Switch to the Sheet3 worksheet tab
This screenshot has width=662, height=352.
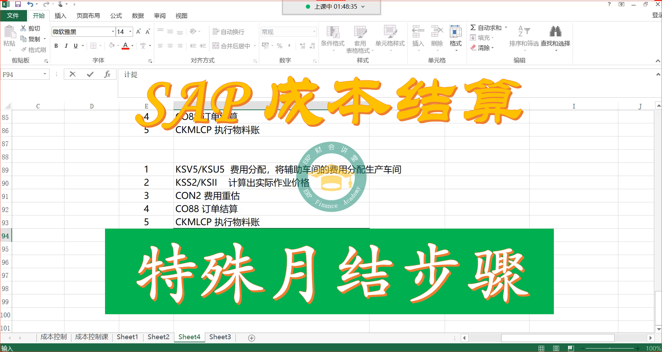[x=220, y=337]
